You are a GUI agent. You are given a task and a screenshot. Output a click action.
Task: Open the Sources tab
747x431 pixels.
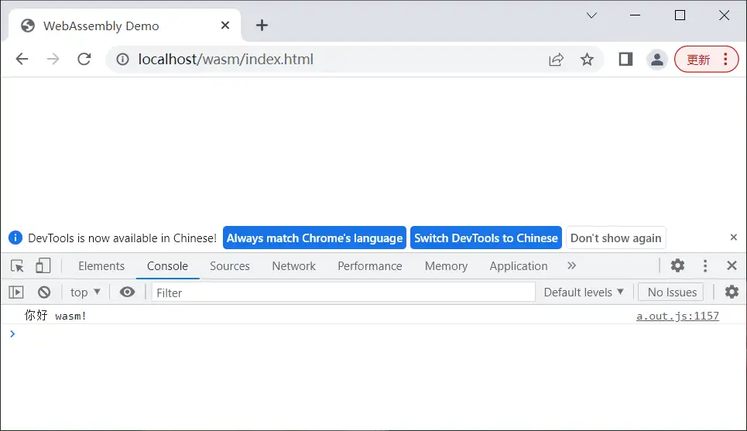click(x=229, y=266)
